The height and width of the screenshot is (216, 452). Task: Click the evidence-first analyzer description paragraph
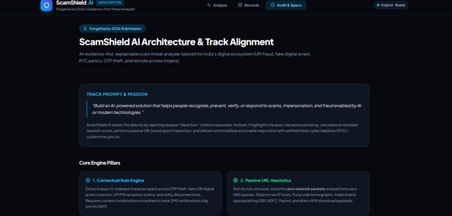pos(195,58)
